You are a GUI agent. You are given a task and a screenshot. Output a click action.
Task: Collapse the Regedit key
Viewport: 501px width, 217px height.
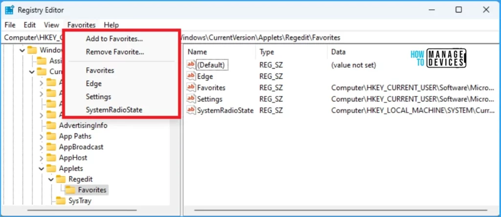[51, 180]
